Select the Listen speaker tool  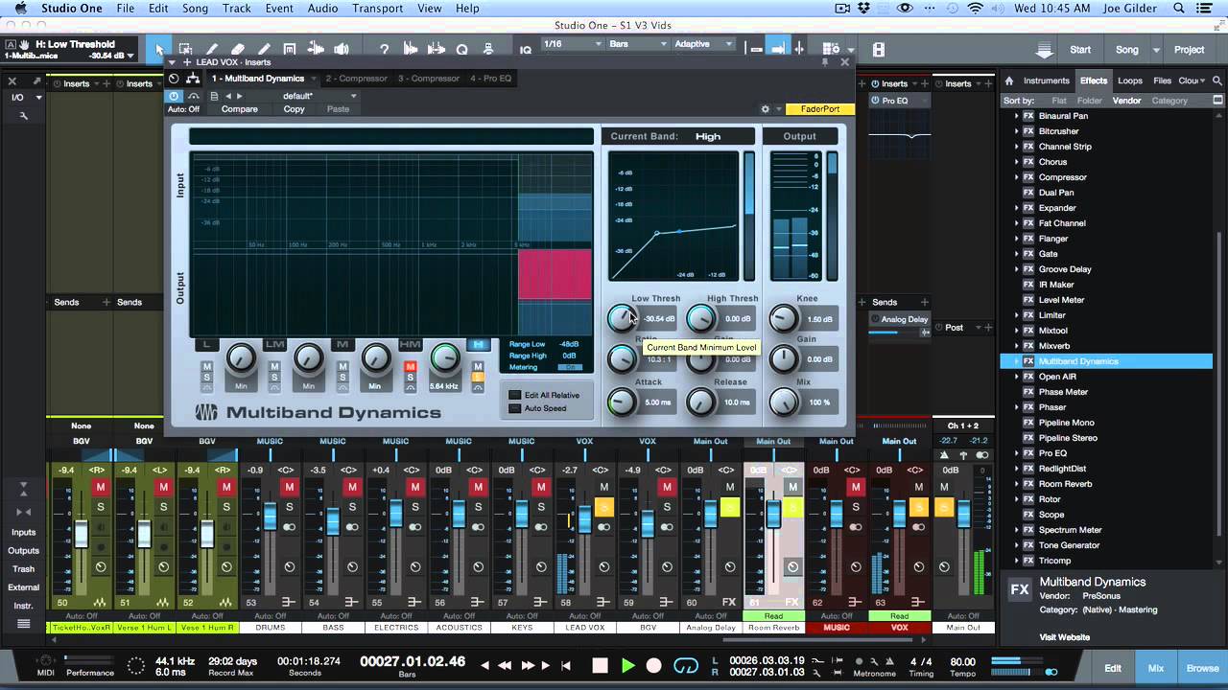(x=341, y=49)
